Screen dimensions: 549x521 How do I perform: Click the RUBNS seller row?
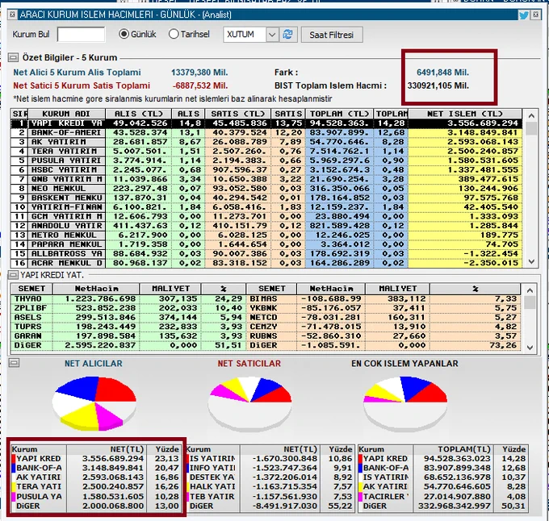[x=383, y=336]
